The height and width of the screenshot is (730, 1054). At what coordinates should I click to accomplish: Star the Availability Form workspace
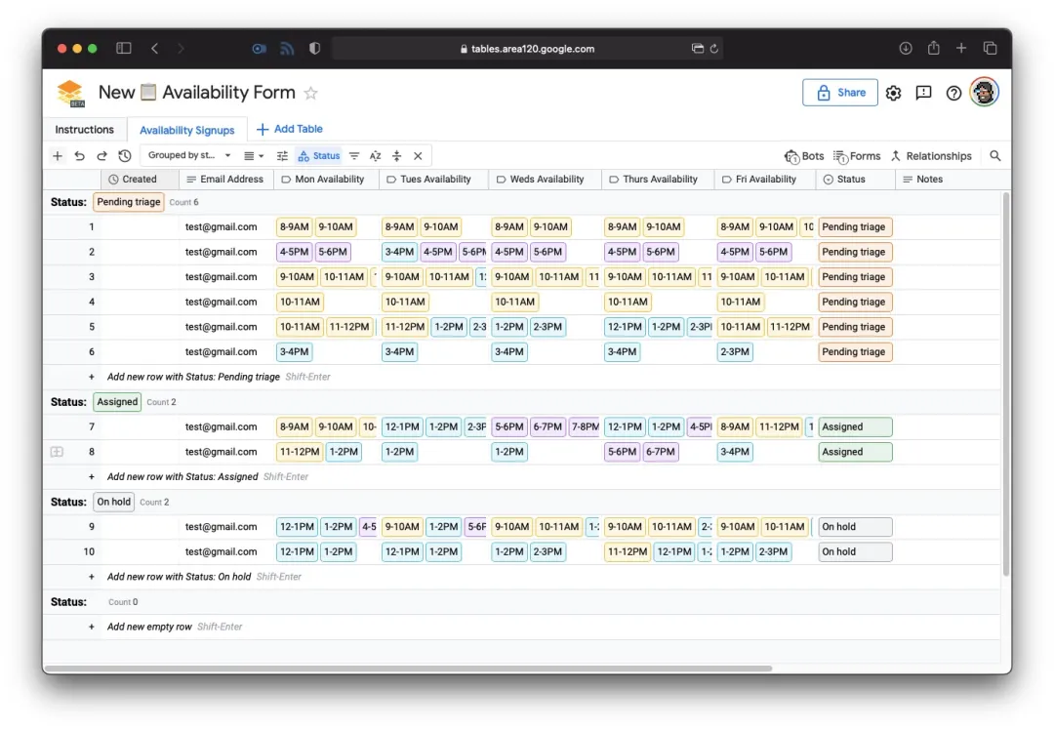click(x=310, y=94)
